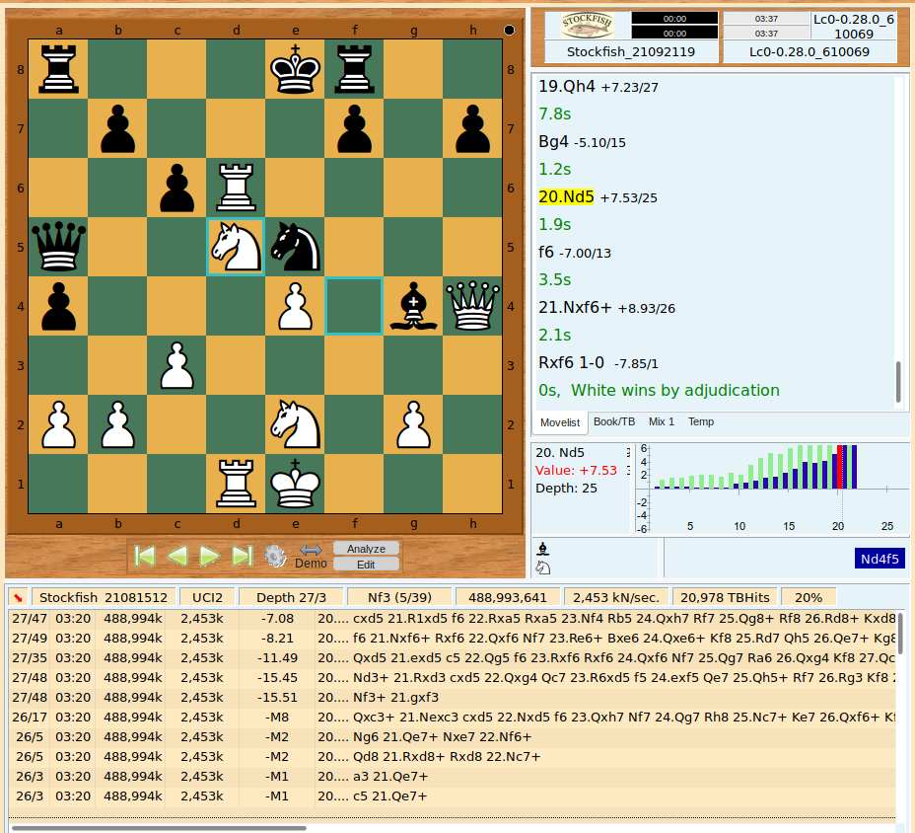Select the white pawn on c3
The width and height of the screenshot is (915, 833).
(176, 366)
